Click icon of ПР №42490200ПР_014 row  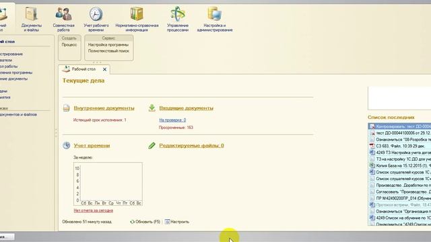tap(372, 198)
